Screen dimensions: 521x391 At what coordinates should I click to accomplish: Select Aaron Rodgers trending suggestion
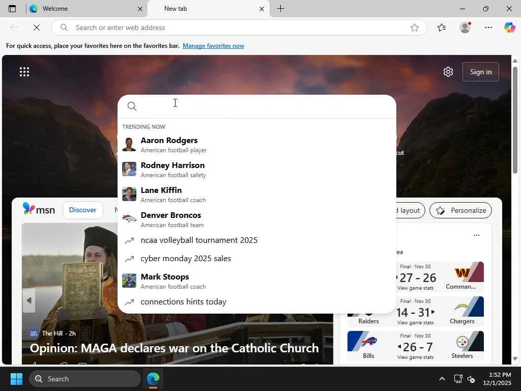point(257,145)
